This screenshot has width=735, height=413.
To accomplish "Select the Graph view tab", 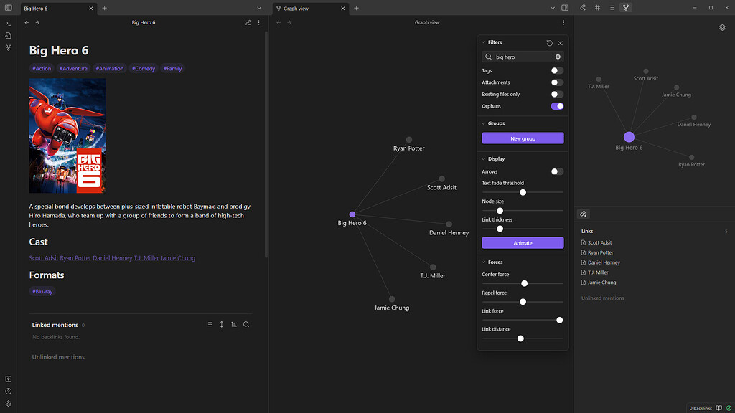I will tap(304, 8).
